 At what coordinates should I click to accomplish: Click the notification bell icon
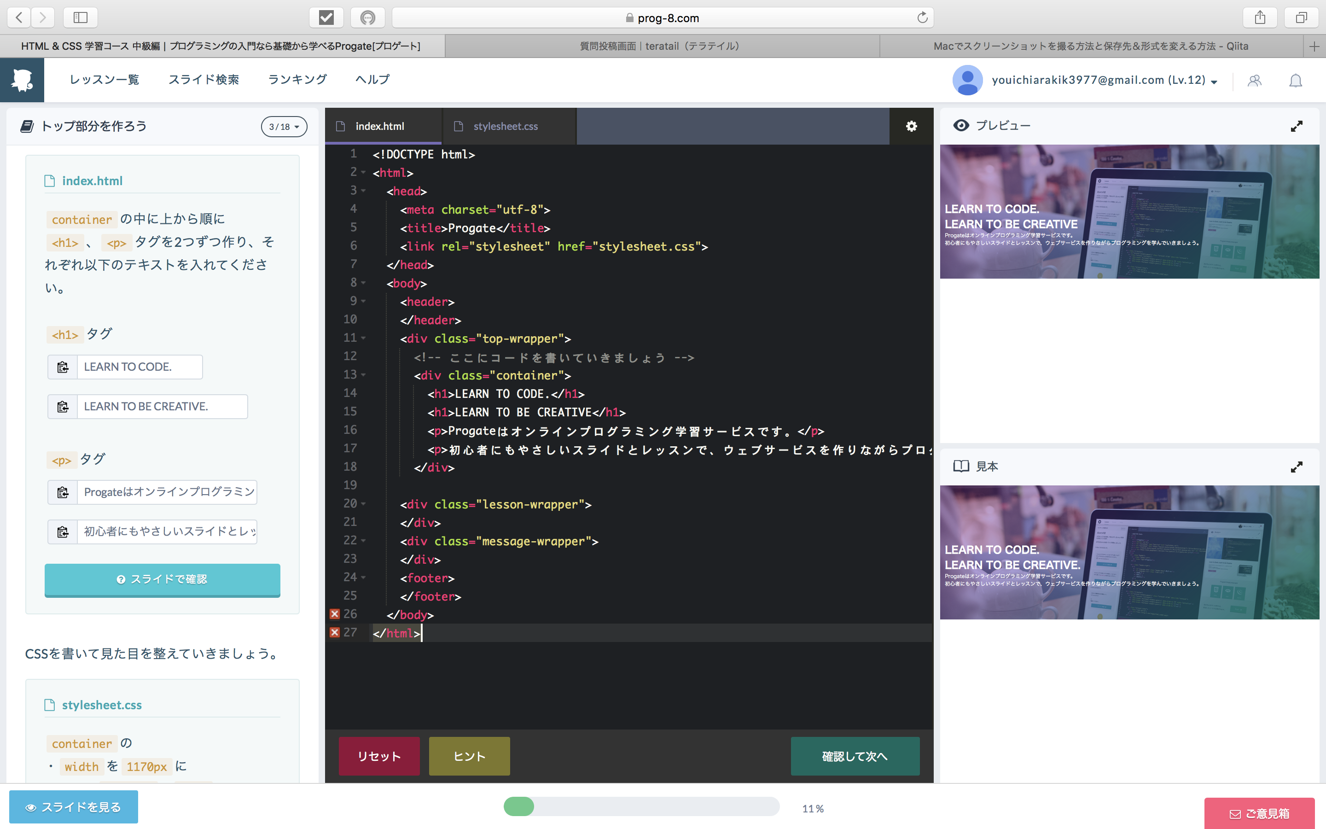[1295, 80]
